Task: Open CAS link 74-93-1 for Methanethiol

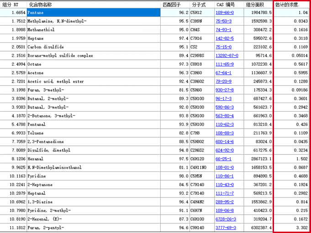Action: tap(223, 30)
